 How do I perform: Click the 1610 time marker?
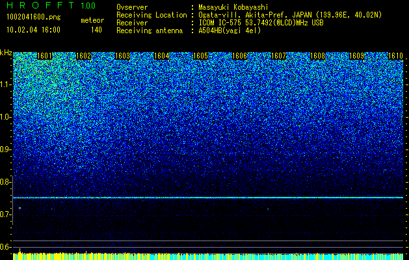click(396, 56)
